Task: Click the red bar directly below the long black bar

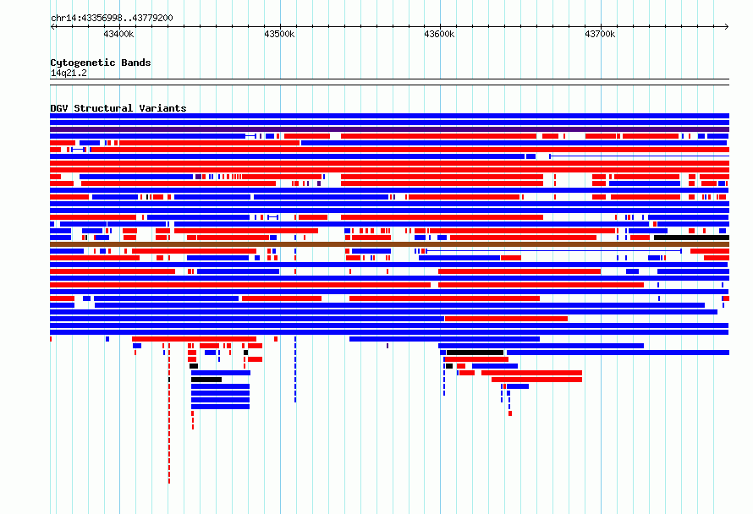Action: [477, 359]
